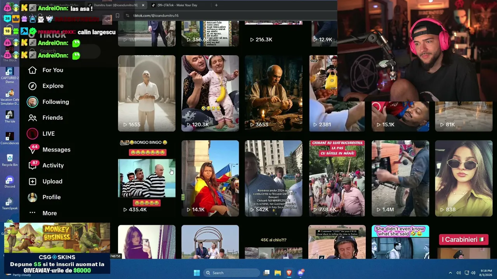Play the Ciobanii au luat Bucurestiul video
Image resolution: width=497 pixels, height=279 pixels.
pos(337,178)
